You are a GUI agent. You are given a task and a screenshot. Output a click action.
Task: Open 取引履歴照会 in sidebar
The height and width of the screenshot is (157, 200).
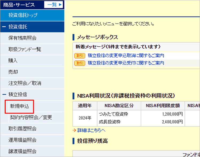tap(22, 129)
